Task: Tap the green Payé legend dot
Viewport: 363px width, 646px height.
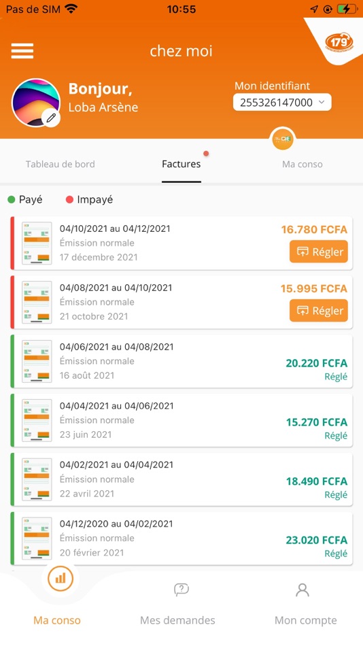Action: pyautogui.click(x=12, y=200)
